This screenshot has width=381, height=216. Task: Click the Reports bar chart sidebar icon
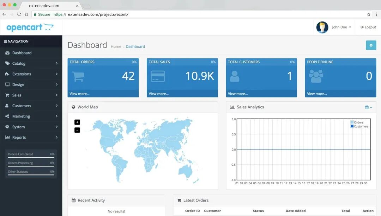tap(7, 137)
